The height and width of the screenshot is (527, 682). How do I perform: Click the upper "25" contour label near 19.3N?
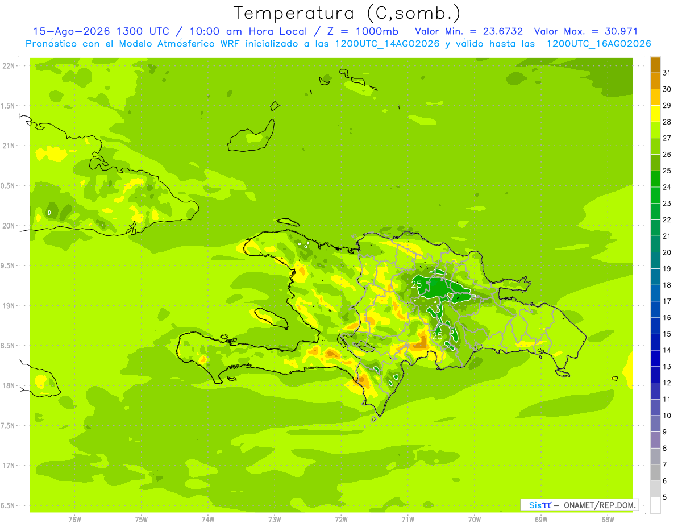pyautogui.click(x=417, y=284)
